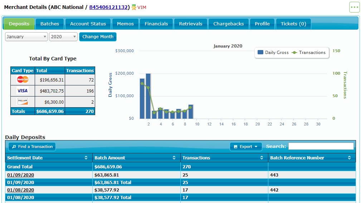The width and height of the screenshot is (361, 203).
Task: Click the Visa logo in card type table
Action: [23, 91]
